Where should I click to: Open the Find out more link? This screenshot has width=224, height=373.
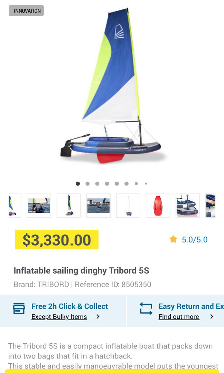[178, 317]
